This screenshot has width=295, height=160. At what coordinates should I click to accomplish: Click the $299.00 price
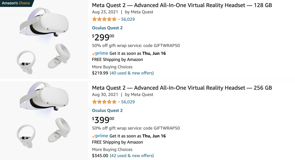tap(103, 37)
